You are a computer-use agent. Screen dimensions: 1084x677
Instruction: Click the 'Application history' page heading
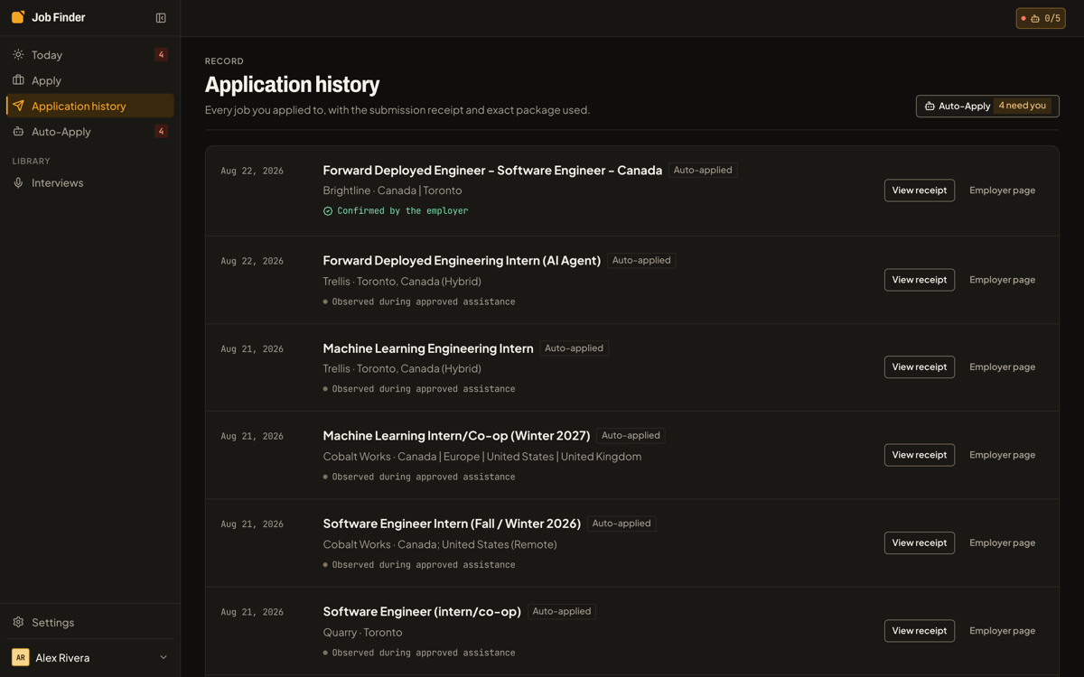(x=293, y=85)
